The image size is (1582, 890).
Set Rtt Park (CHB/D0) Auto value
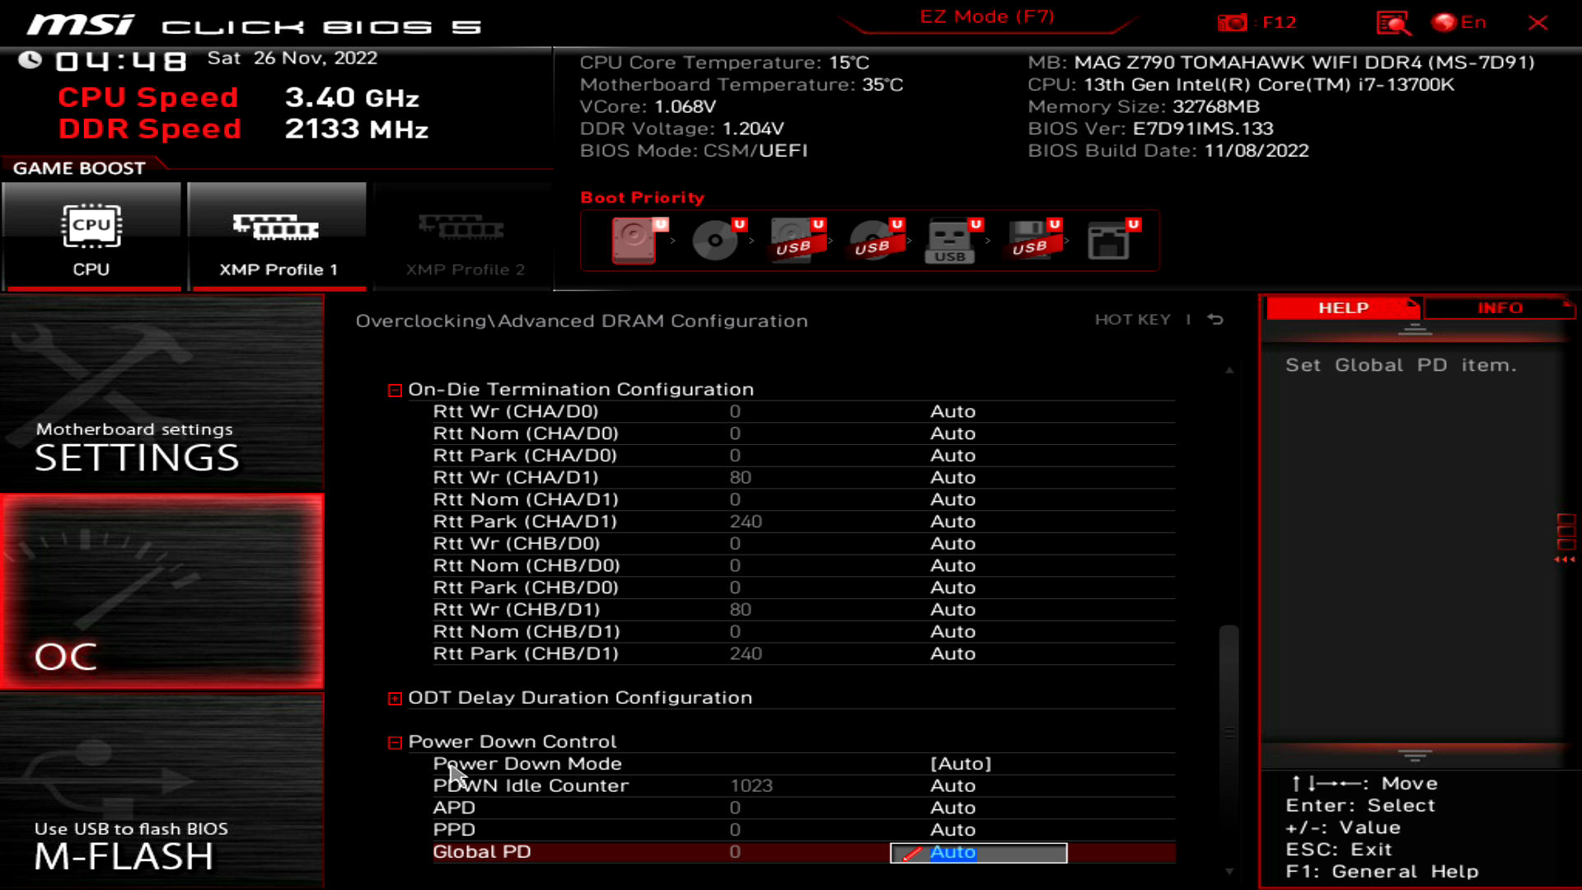952,588
